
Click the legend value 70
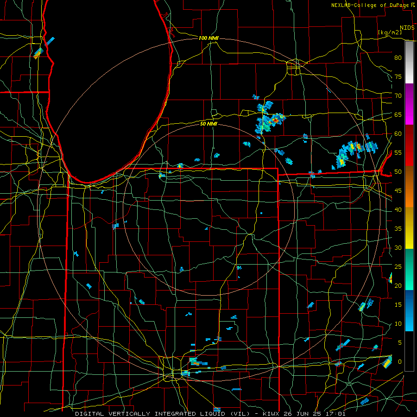tap(398, 96)
